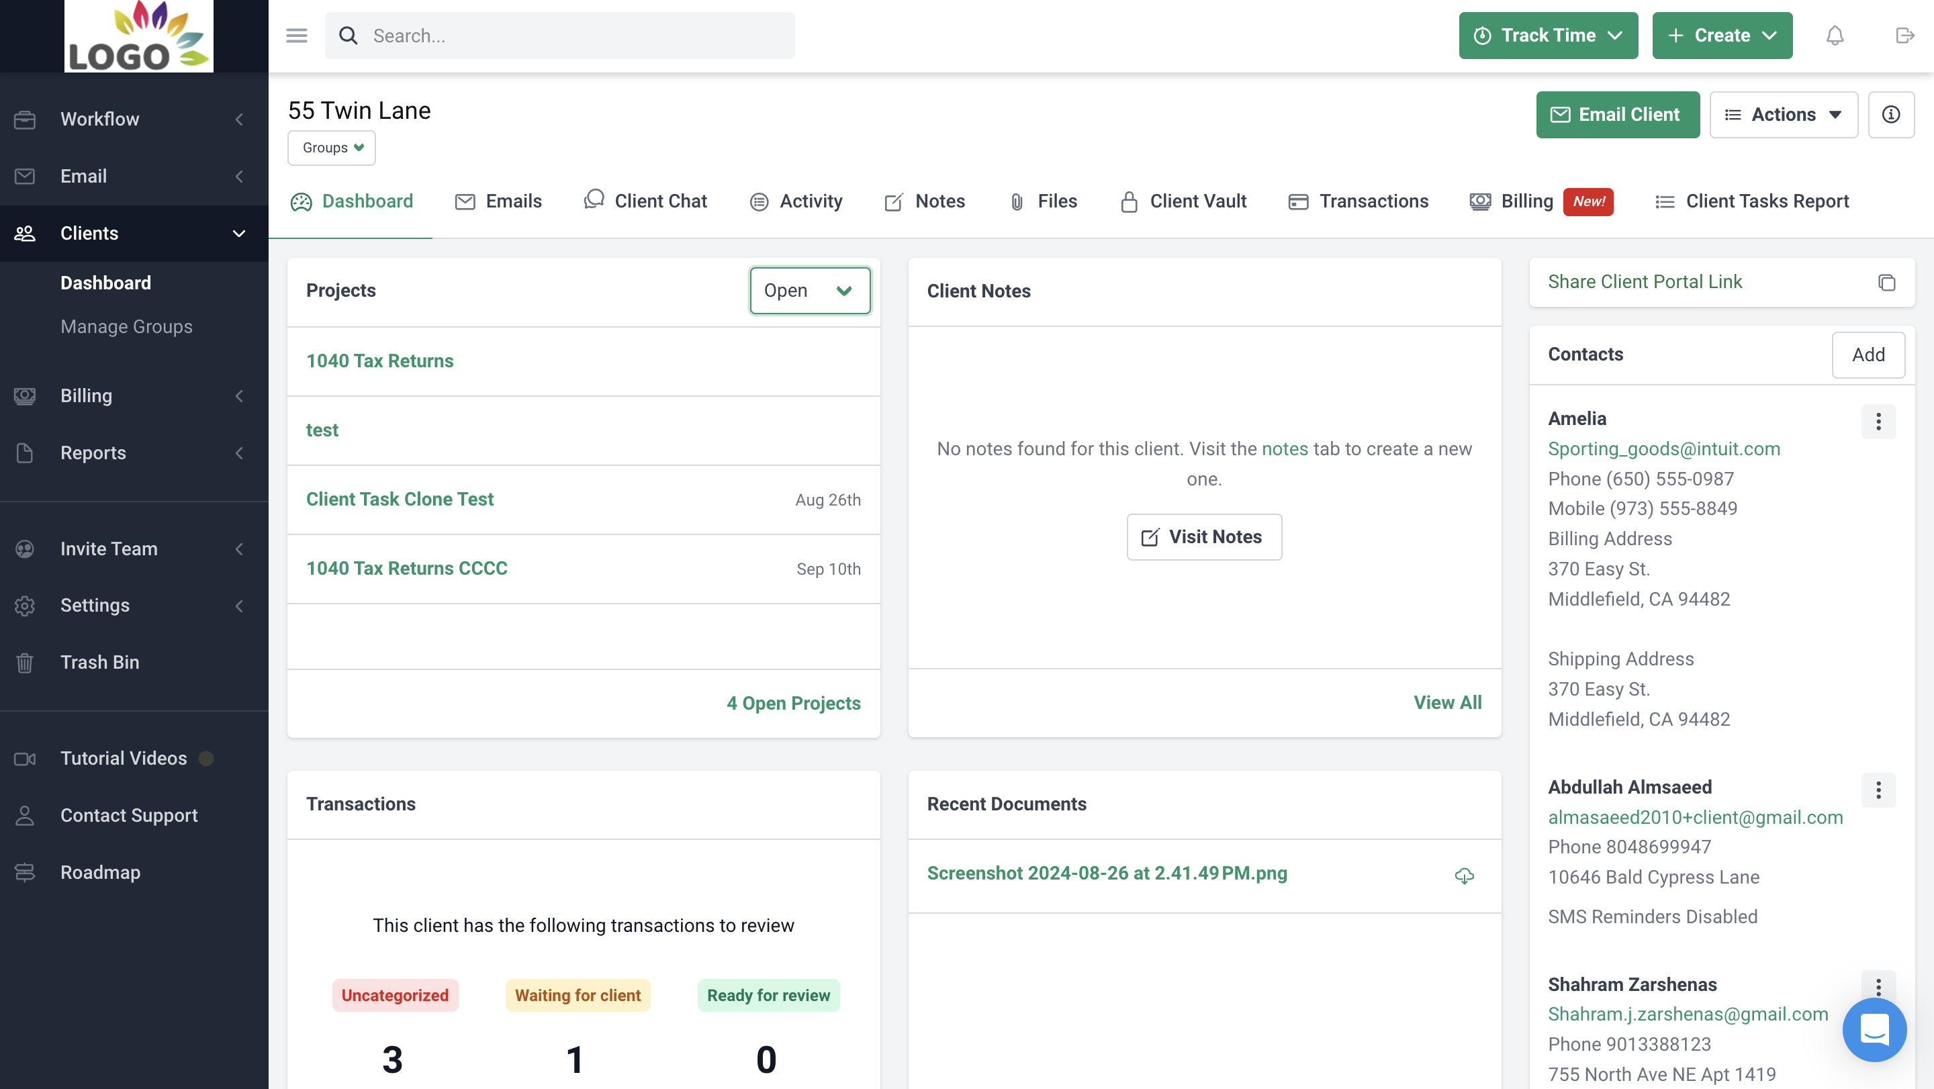Image resolution: width=1934 pixels, height=1089 pixels.
Task: Click View All in Client Notes
Action: coord(1446,702)
